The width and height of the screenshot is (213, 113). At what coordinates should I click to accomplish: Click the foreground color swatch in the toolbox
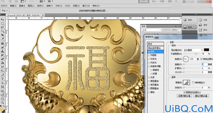click(2, 109)
